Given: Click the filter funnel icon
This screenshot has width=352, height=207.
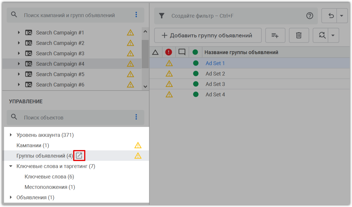Looking at the screenshot, I should click(x=162, y=16).
